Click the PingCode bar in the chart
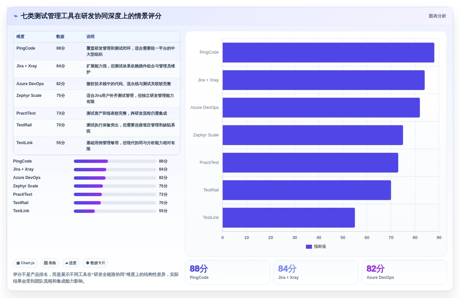Screen dimensions: 460x298 pos(328,53)
